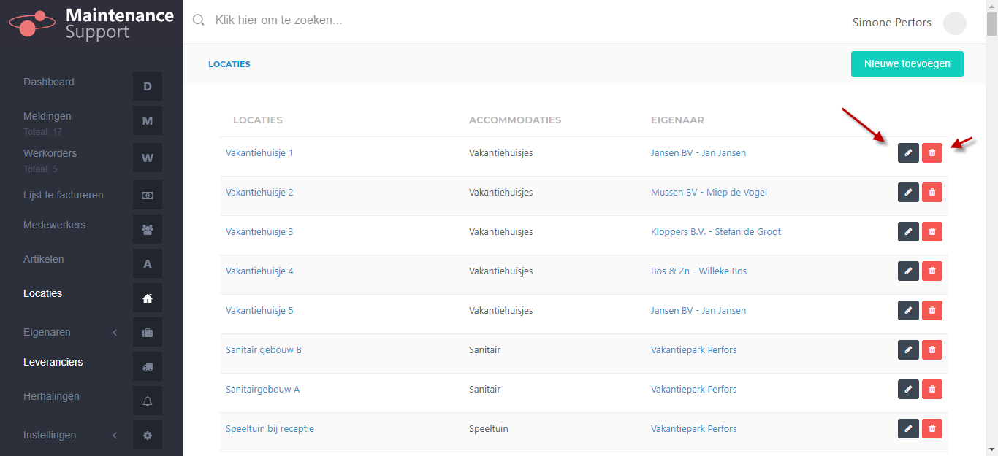Select Locaties in the sidebar

click(43, 293)
